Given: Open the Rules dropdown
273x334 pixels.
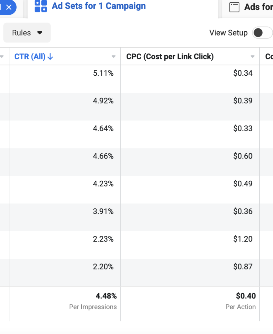Looking at the screenshot, I should pos(27,33).
